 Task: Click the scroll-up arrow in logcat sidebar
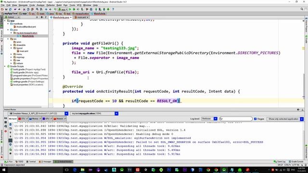[11, 133]
